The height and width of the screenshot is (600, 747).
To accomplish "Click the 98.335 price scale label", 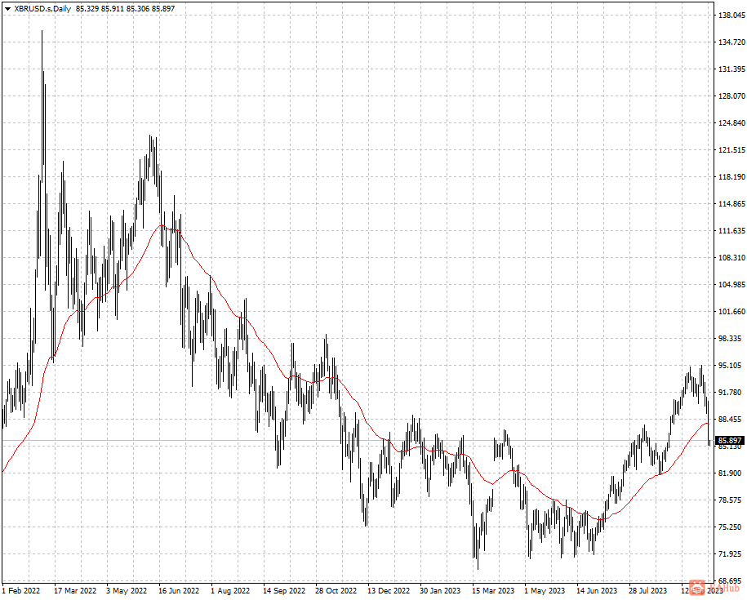I will pos(731,339).
